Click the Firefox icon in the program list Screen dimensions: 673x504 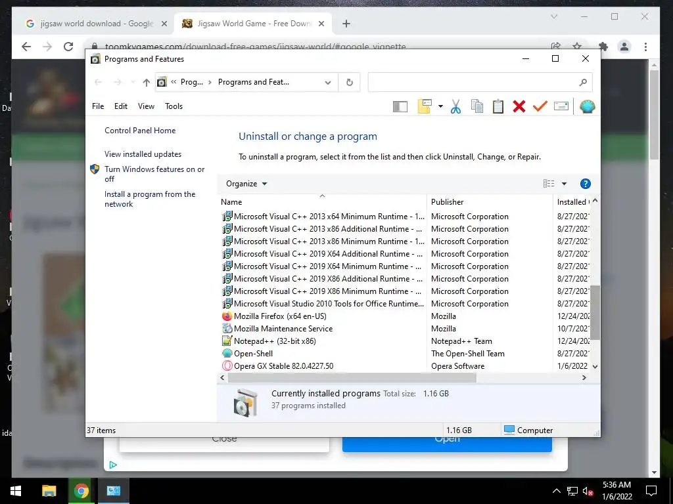227,316
